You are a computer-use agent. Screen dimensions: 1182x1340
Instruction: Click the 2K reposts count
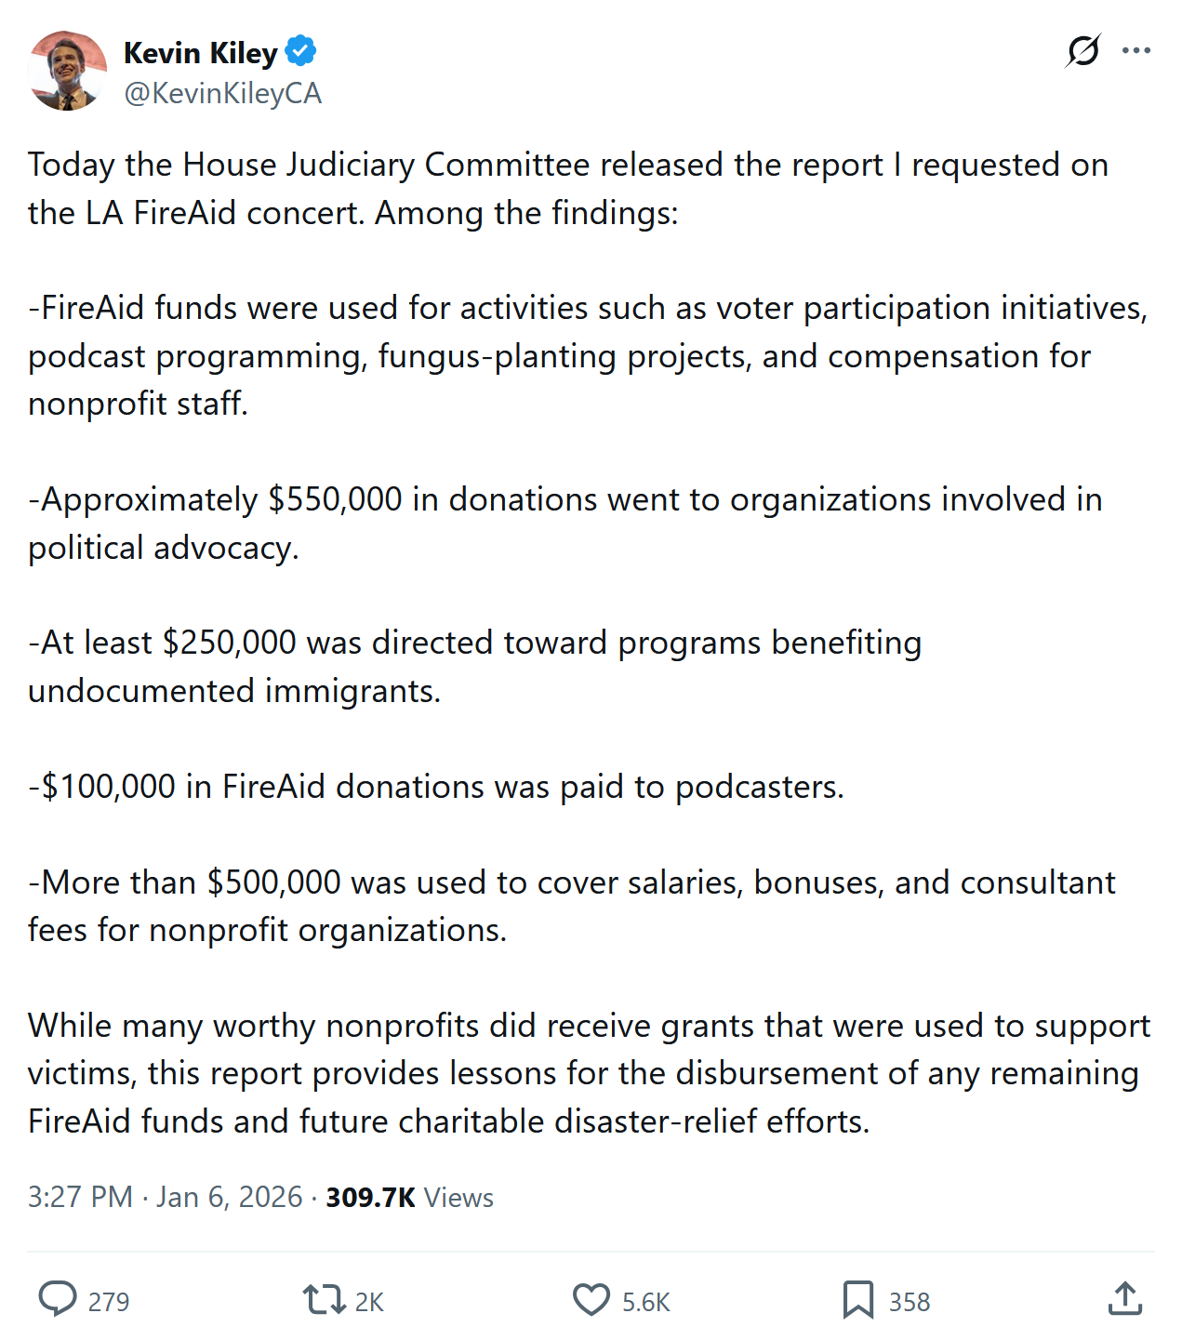[x=369, y=1302]
